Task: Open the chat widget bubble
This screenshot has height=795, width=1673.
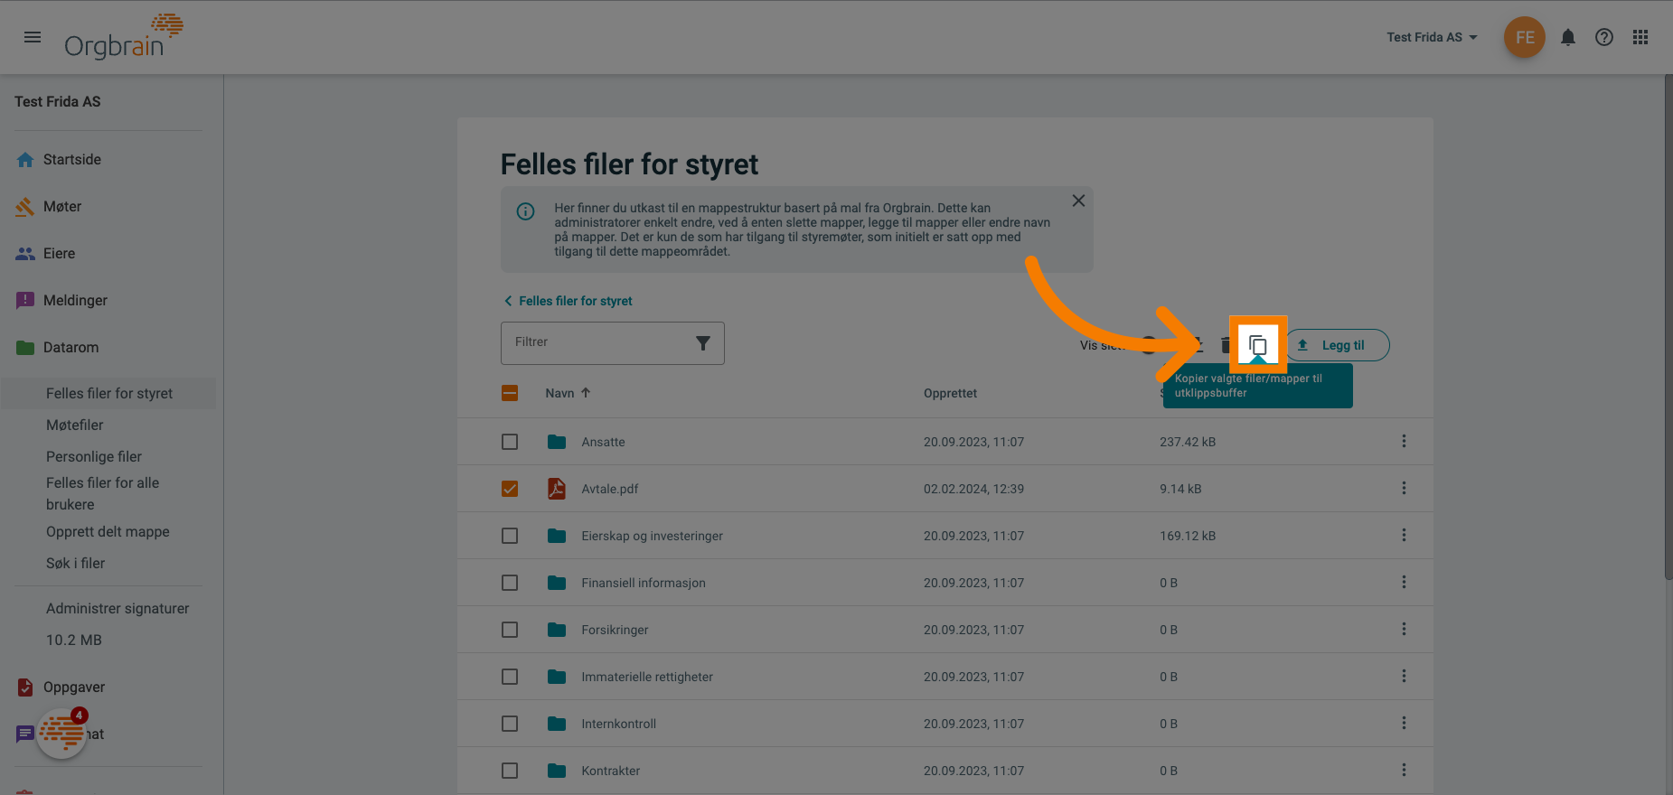Action: pos(61,733)
